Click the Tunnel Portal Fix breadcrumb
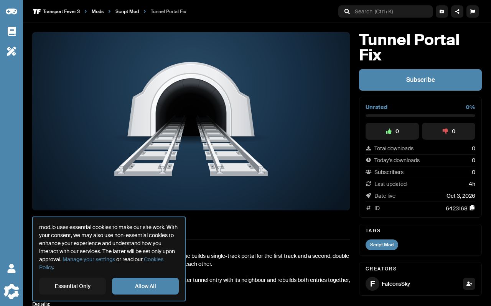 (168, 11)
